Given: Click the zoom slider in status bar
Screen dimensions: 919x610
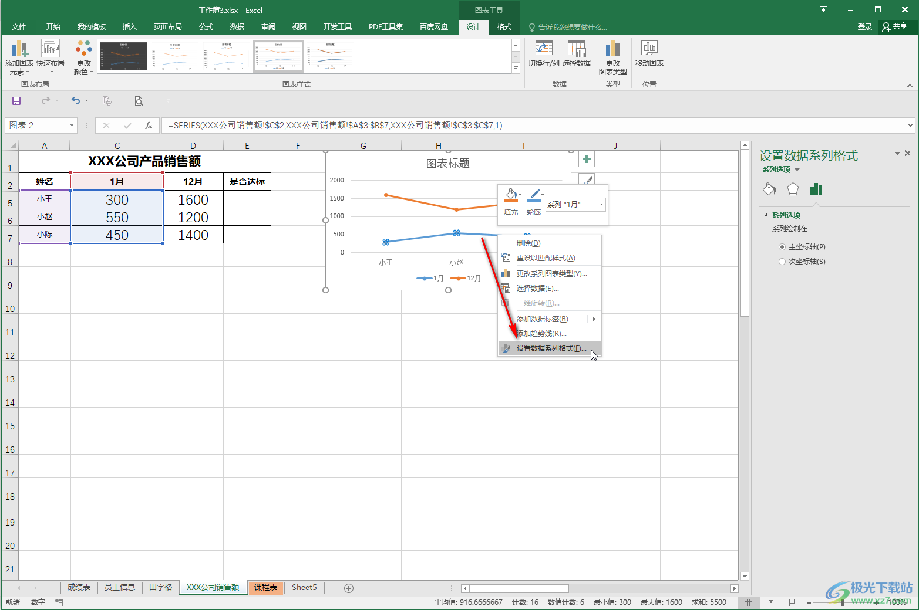Looking at the screenshot, I should click(x=842, y=602).
